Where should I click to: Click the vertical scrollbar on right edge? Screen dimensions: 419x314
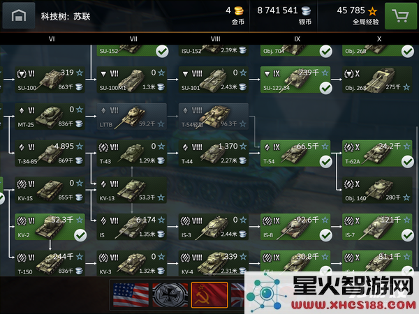[x=417, y=196]
